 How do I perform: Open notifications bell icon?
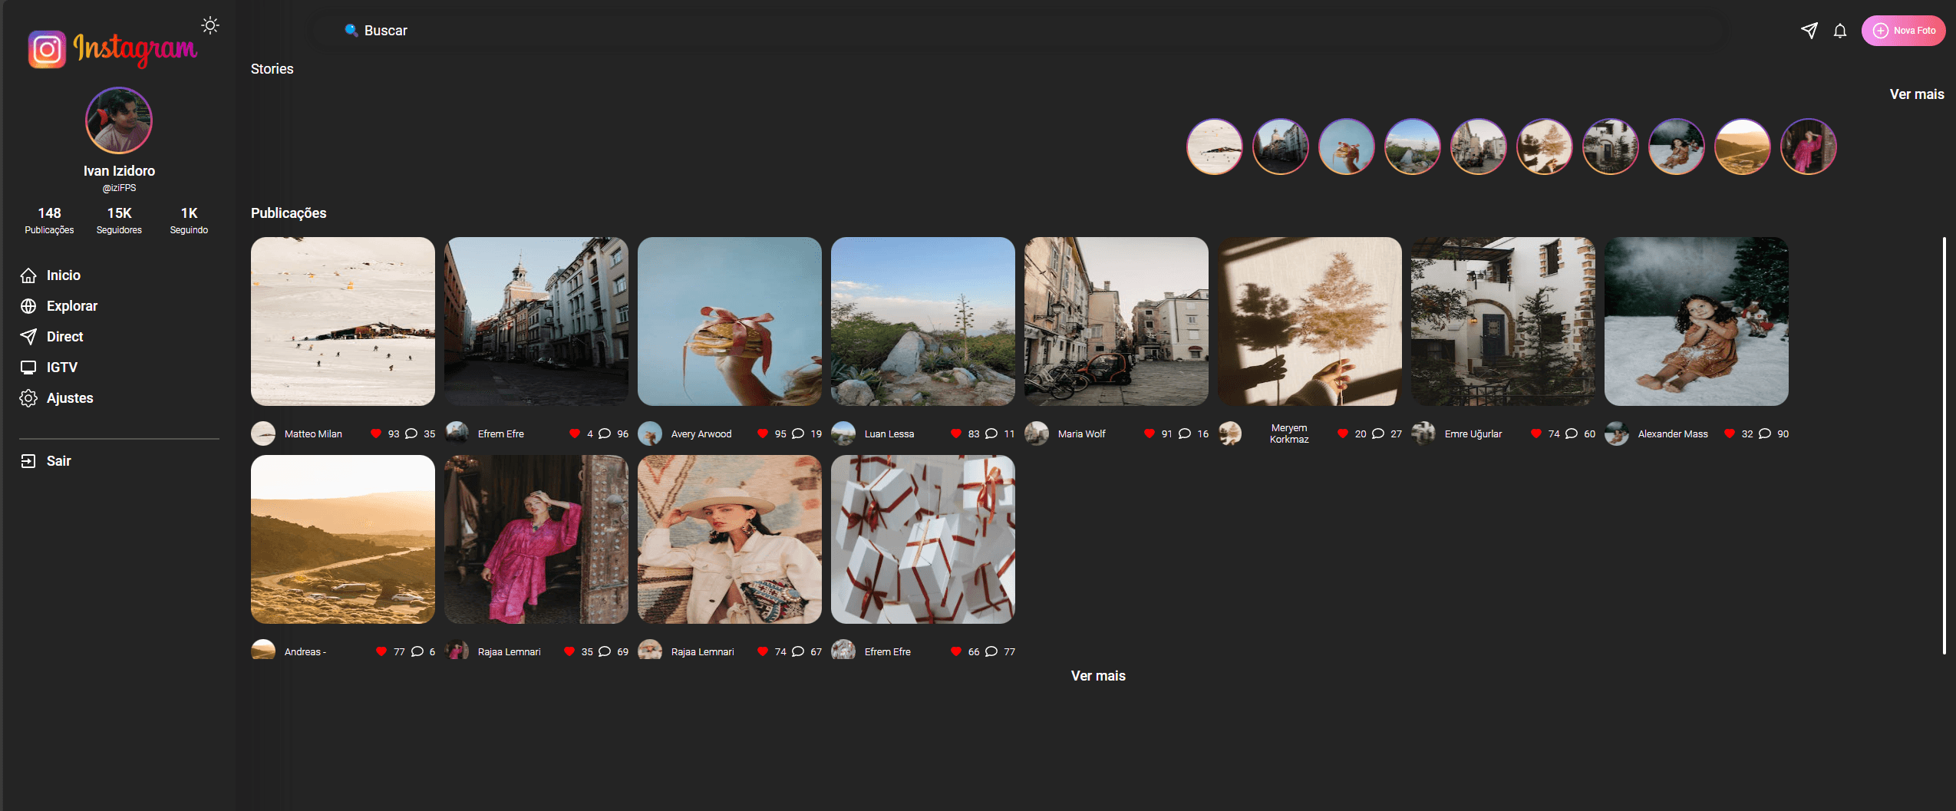pos(1839,31)
